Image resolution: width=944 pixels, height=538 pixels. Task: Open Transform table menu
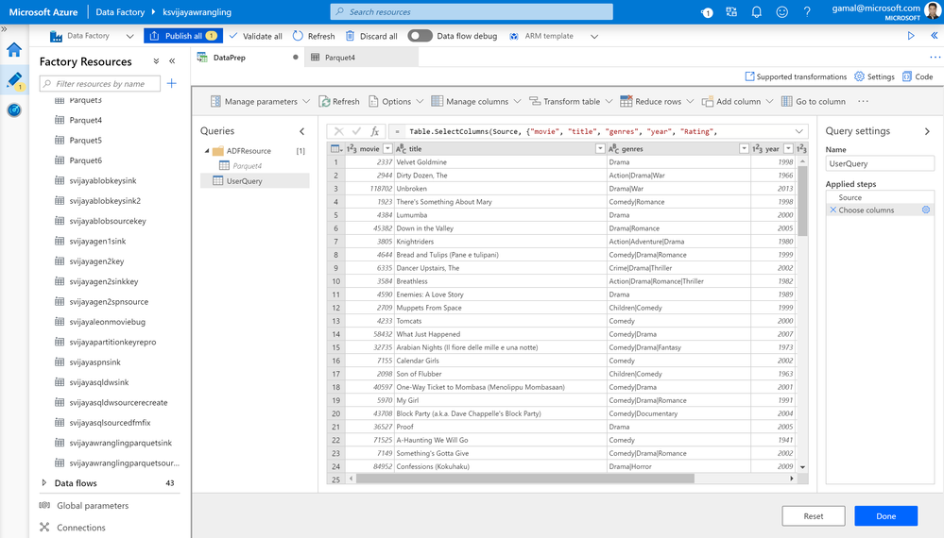(571, 102)
